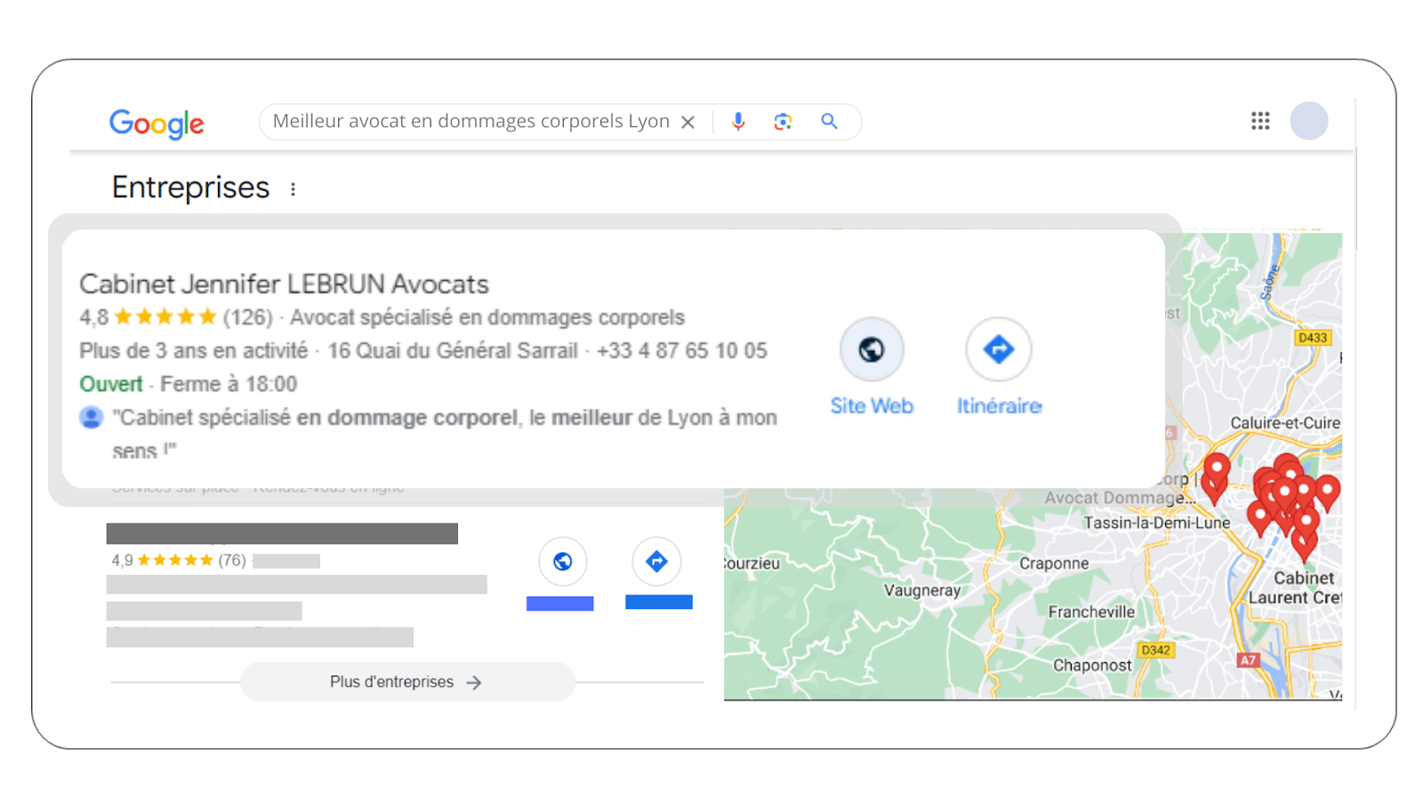1423x800 pixels.
Task: Open the Google apps grid
Action: (1260, 121)
